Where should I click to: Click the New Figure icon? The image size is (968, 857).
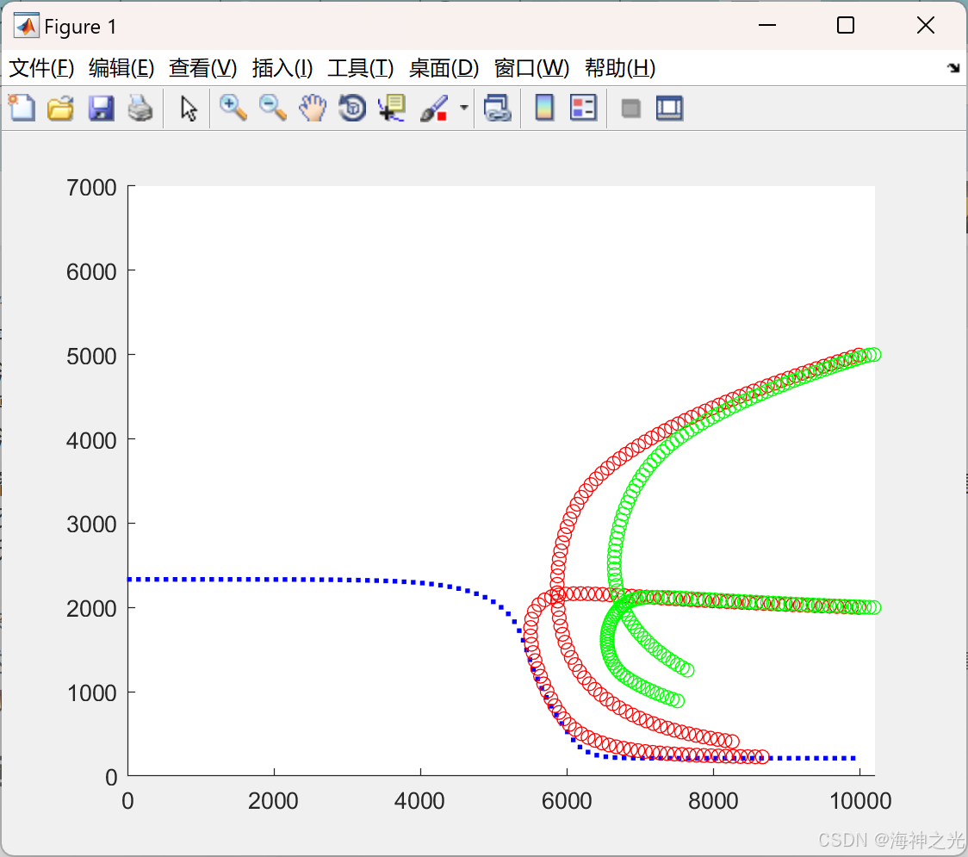pos(22,108)
